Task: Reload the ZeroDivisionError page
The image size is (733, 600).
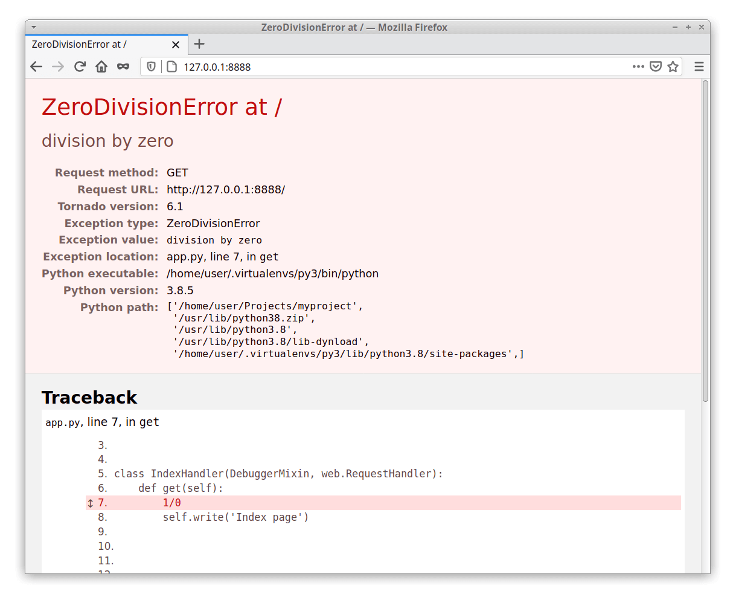Action: (80, 66)
